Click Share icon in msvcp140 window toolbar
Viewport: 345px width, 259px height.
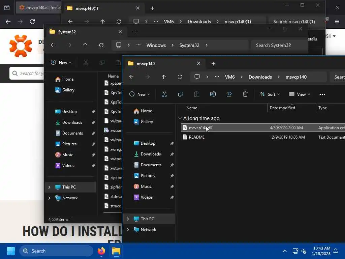[229, 94]
